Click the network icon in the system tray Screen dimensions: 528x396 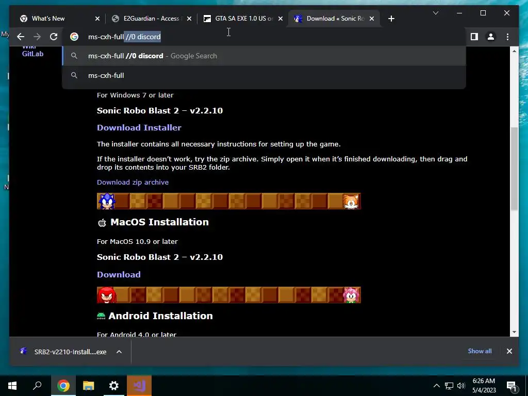449,386
